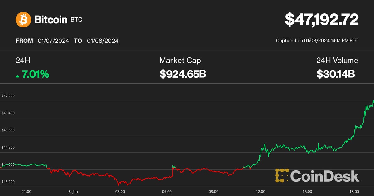
Task: Click the captured-on timestamp text
Action: (x=317, y=41)
